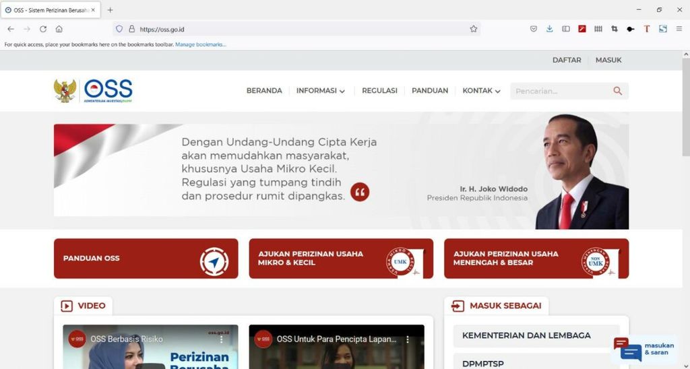Click the red search magnifier icon
The width and height of the screenshot is (690, 369).
[x=618, y=91]
